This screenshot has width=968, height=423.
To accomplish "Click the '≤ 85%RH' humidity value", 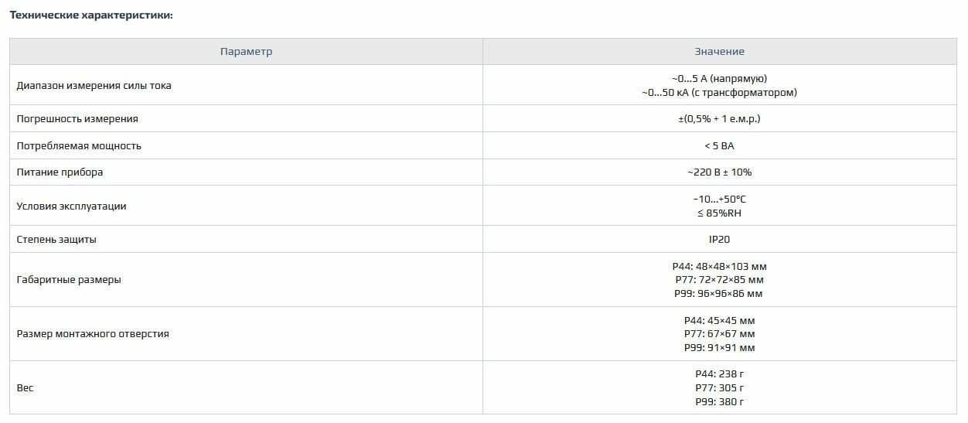I will click(x=719, y=213).
